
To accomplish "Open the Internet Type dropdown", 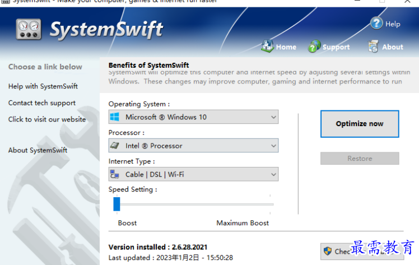I will (193, 174).
